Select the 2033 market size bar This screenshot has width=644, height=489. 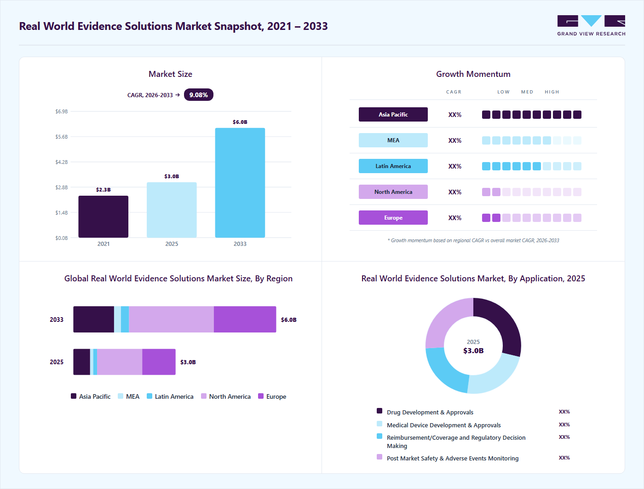click(240, 183)
